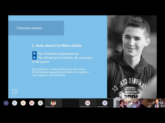Click the smiling student photo on slide
Viewport: 165px width, 123px height.
point(132,56)
